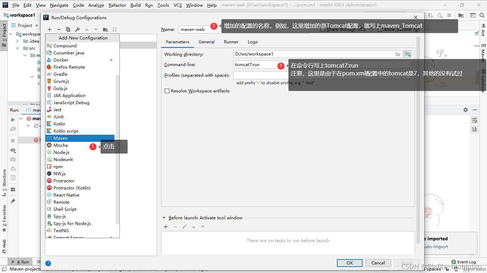Switch to Logs tab
487x273 pixels.
[253, 42]
